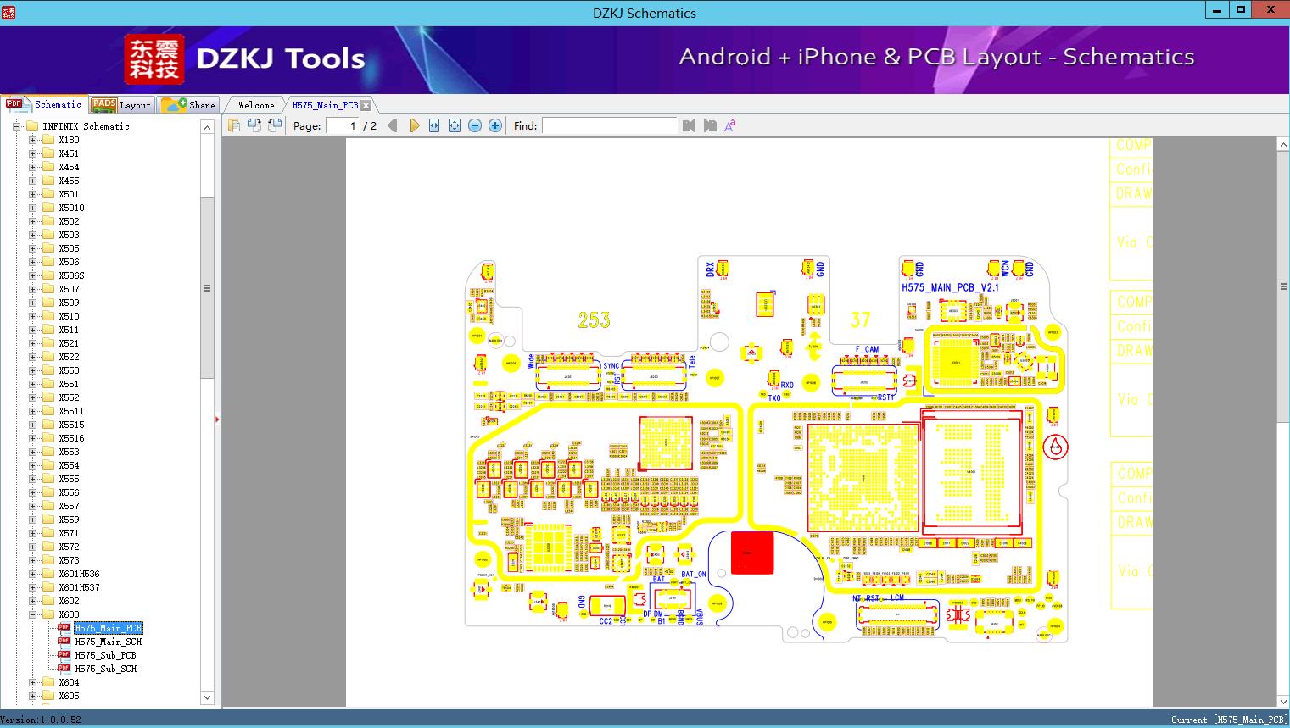Close the H575_Main_PCB tab
This screenshot has height=728, width=1290.
(366, 105)
